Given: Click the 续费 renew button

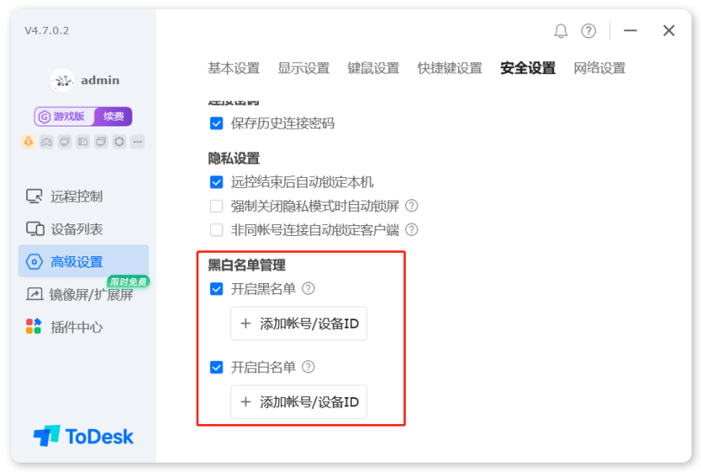Looking at the screenshot, I should coord(114,116).
